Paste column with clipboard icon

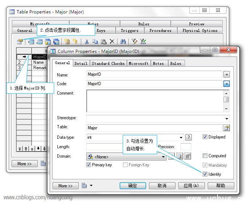[x=104, y=42]
